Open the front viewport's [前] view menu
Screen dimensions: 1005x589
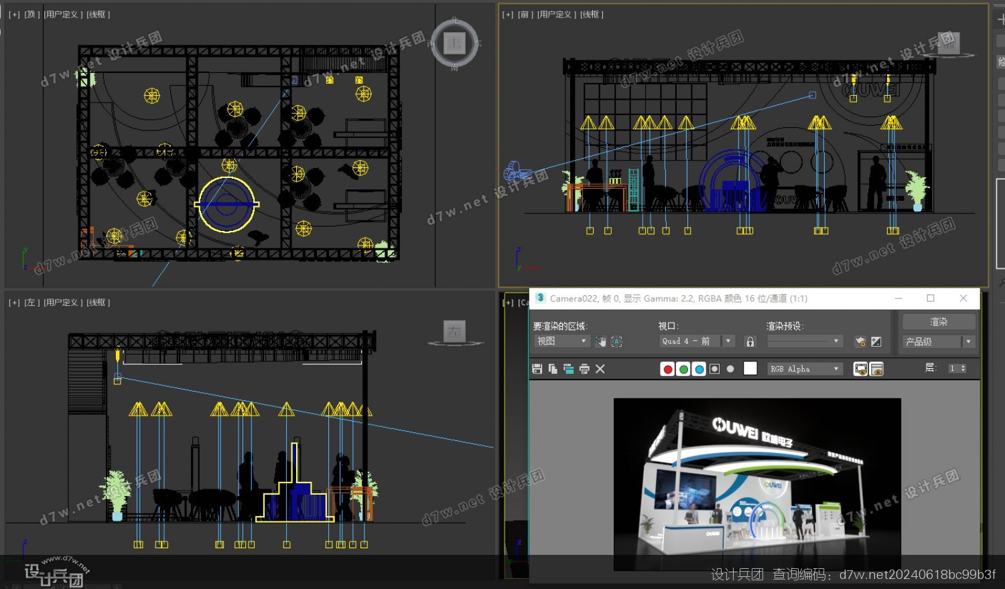click(x=525, y=15)
